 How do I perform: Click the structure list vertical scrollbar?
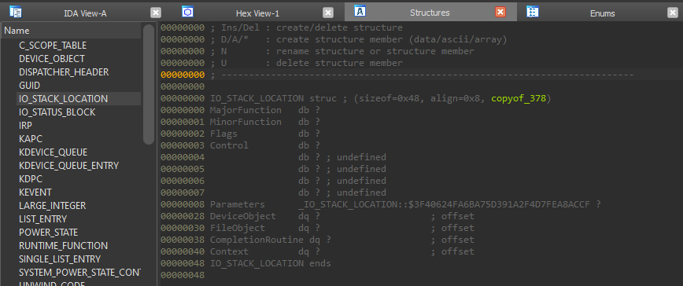pyautogui.click(x=149, y=84)
